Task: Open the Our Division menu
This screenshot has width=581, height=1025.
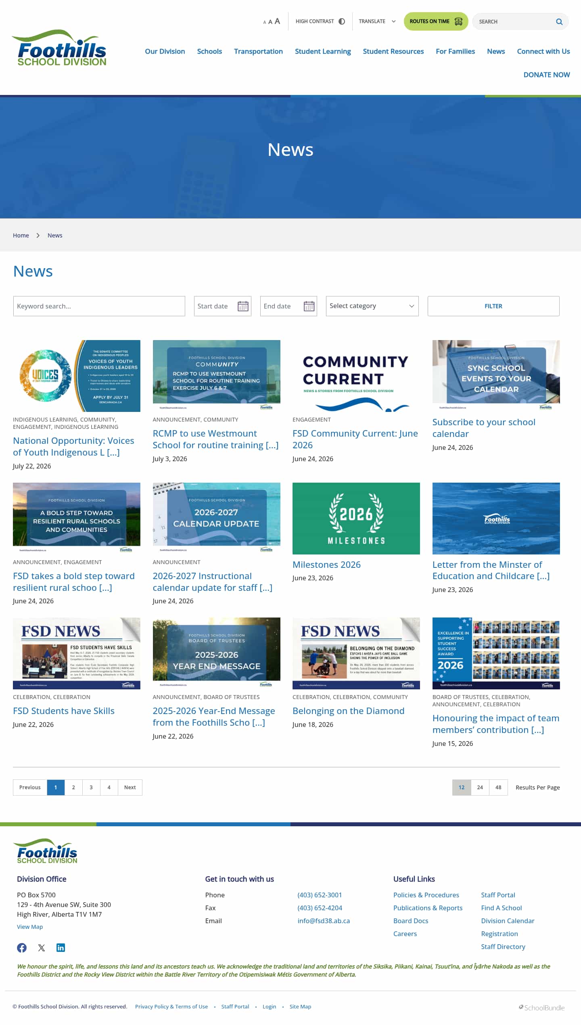Action: 165,51
